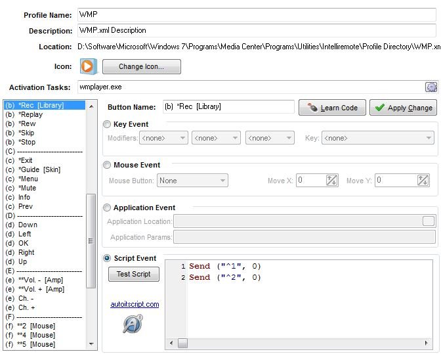Click the Move X value field
Screen dimensions: 441x354
(311, 180)
